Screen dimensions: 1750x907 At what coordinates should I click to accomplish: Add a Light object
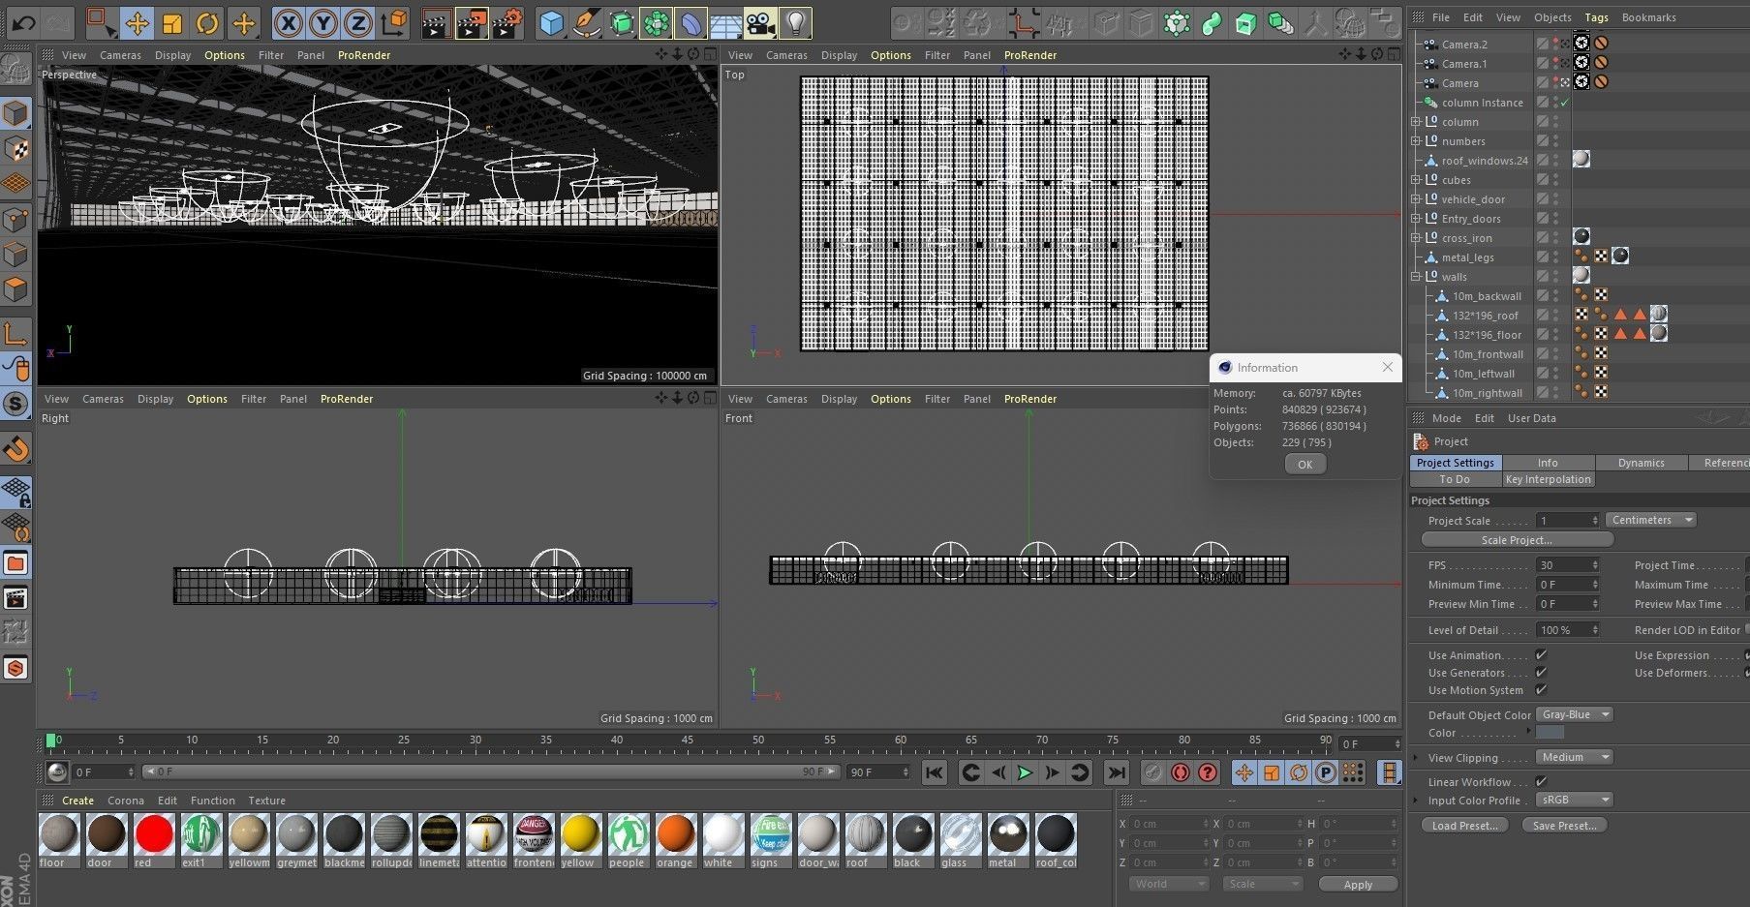(795, 23)
